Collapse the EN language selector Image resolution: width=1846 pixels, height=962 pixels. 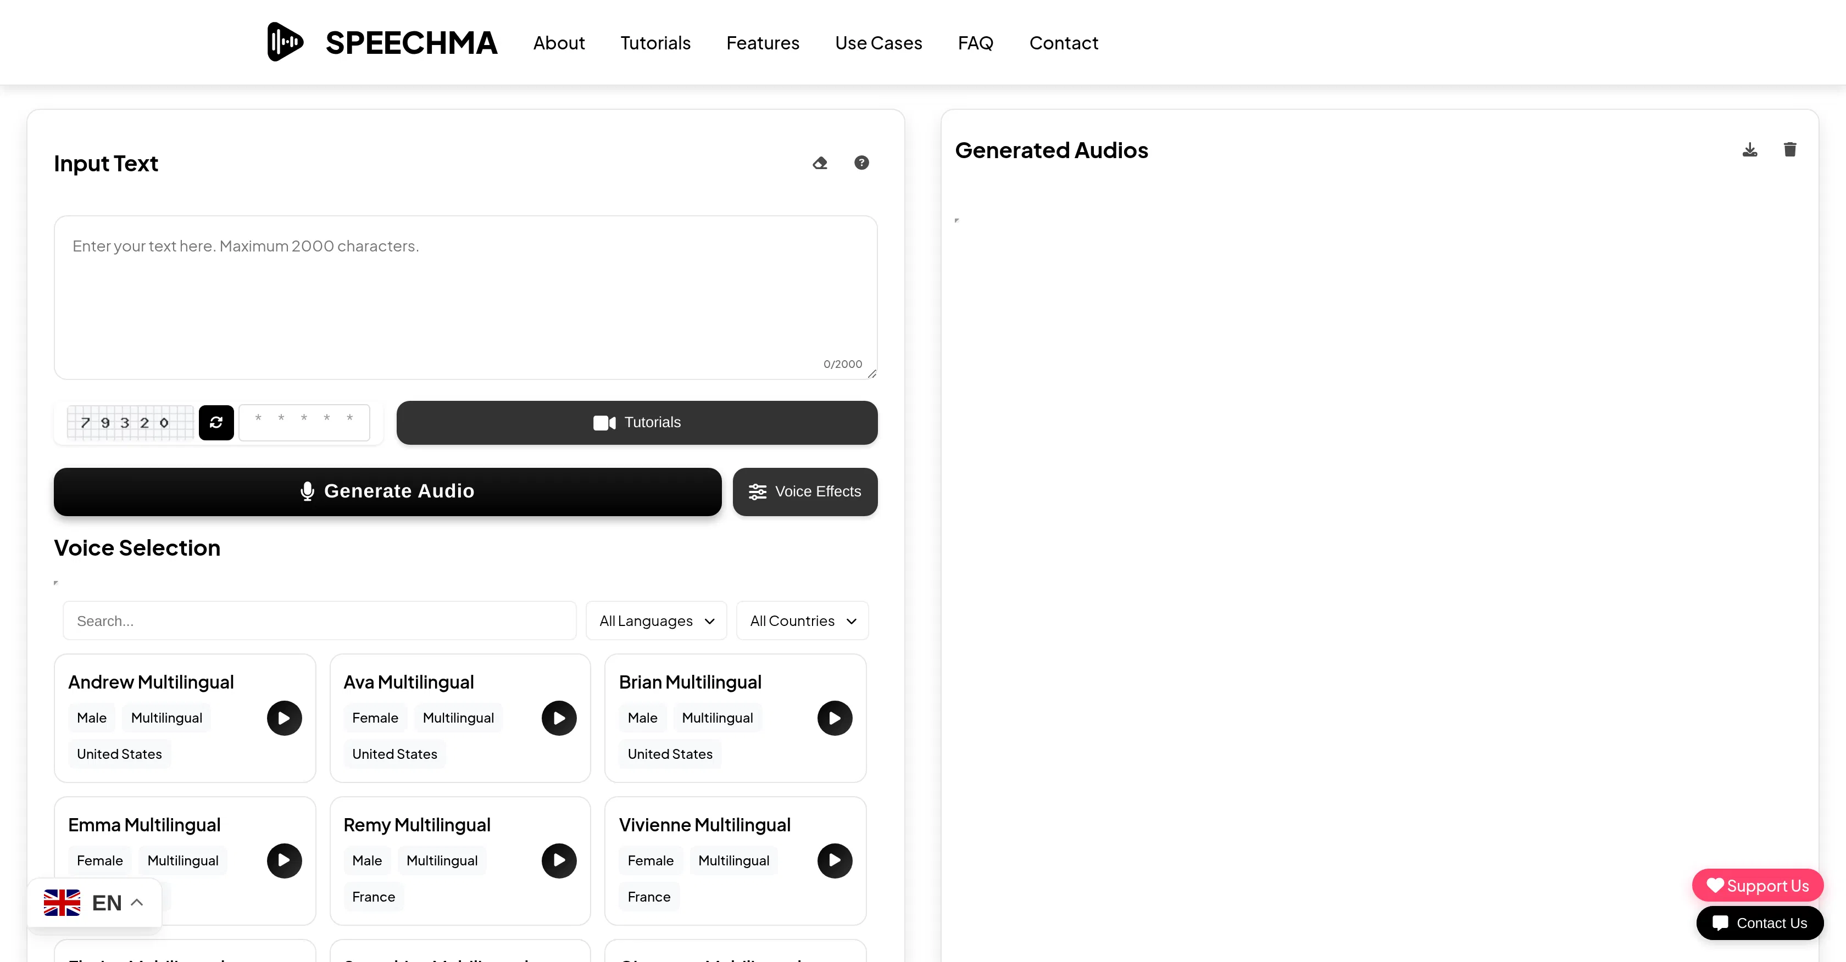[x=136, y=902]
